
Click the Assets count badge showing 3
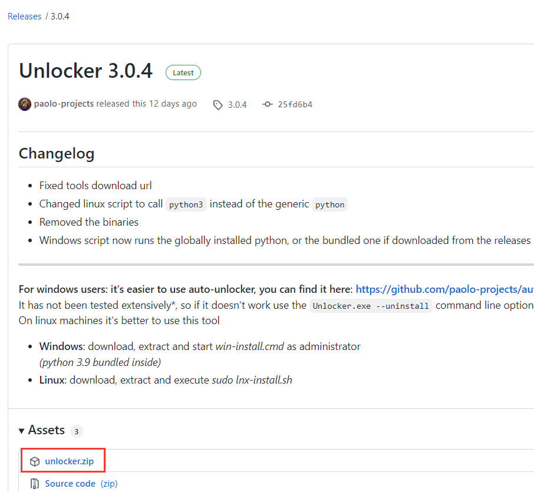point(76,431)
